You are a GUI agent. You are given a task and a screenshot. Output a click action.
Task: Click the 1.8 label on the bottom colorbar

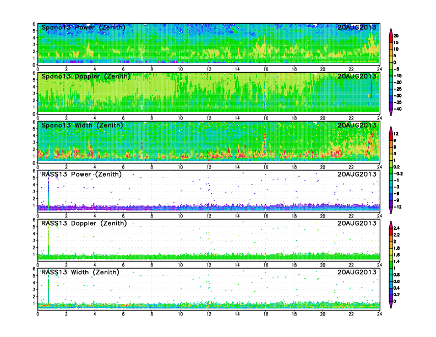[x=396, y=248]
